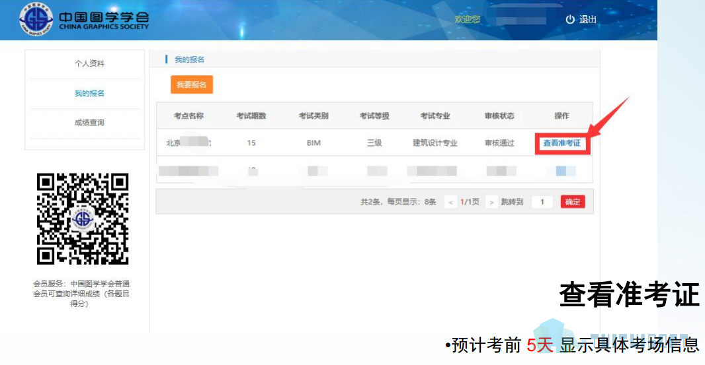This screenshot has height=365, width=705.
Task: Click the 共2条 record count text
Action: (370, 202)
